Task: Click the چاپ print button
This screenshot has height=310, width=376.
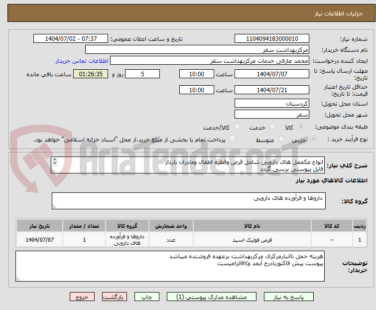Action: point(147,297)
